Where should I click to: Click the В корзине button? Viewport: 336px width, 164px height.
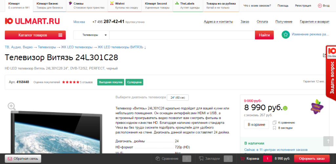click(257, 124)
